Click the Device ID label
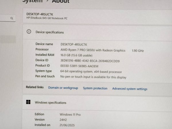The image size is (172, 129). [42, 60]
